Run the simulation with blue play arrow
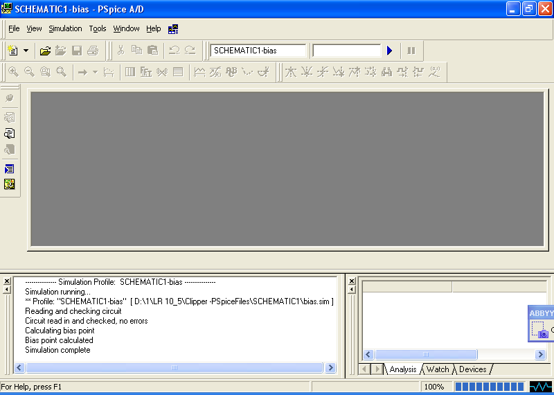 (389, 51)
